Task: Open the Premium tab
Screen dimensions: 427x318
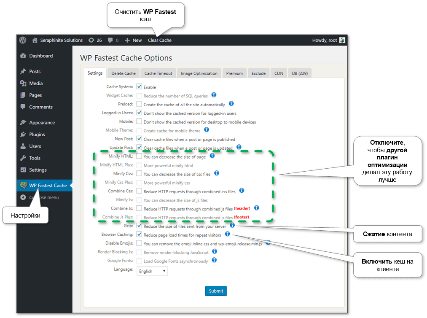Action: click(234, 73)
